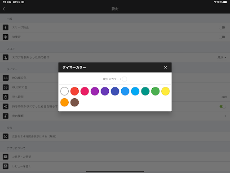This screenshot has height=173, width=230.
Task: Tap 広告を24時間非表示にする row
Action: [115, 137]
